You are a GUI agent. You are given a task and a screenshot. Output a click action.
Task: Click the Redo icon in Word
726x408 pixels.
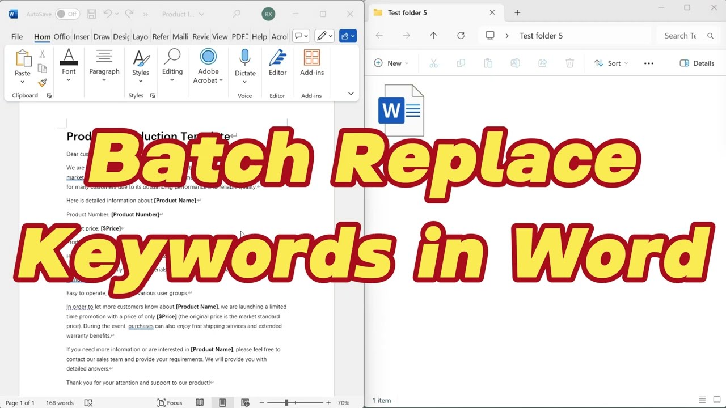[x=129, y=14]
